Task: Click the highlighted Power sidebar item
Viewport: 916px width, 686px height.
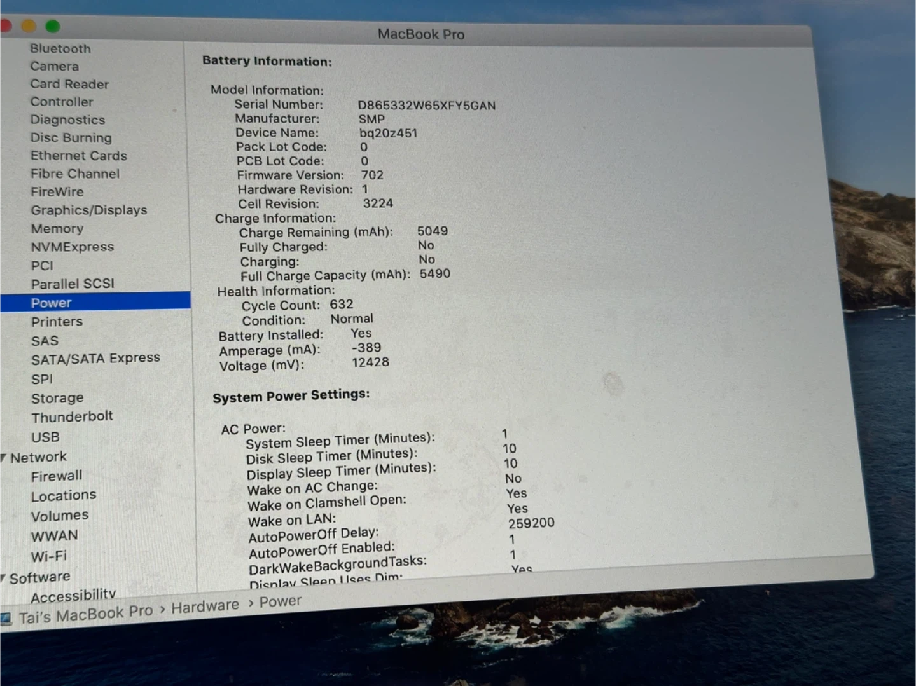Action: click(x=52, y=303)
